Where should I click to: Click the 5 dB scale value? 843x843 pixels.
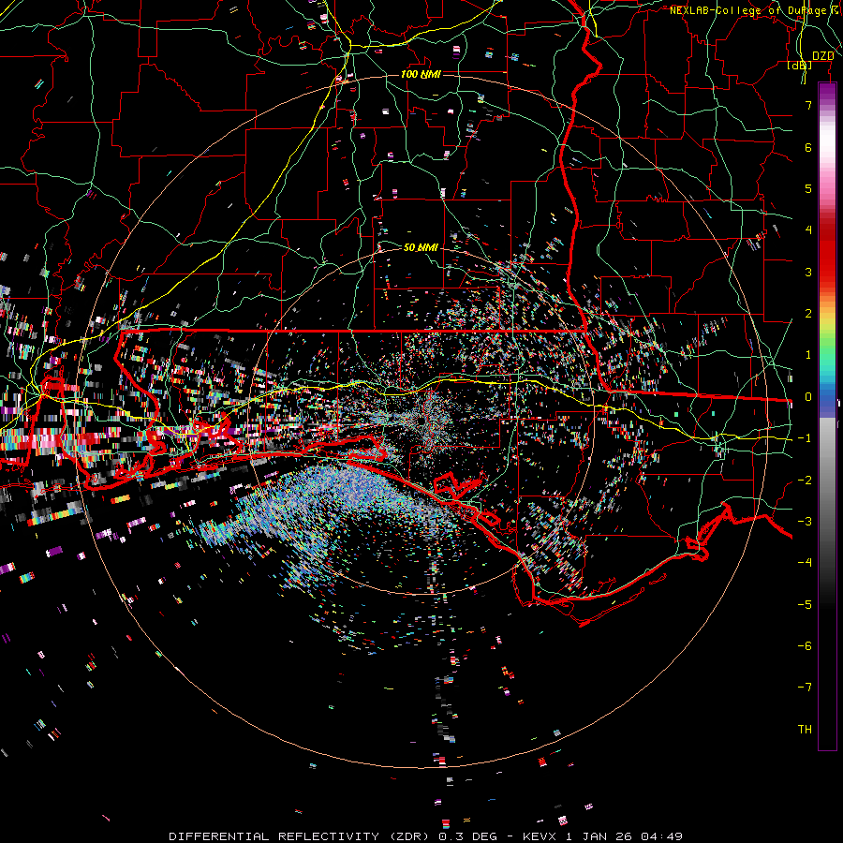click(x=808, y=188)
